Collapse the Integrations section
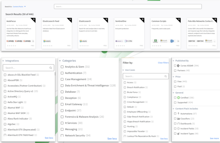The image size is (220, 143). 3,61
